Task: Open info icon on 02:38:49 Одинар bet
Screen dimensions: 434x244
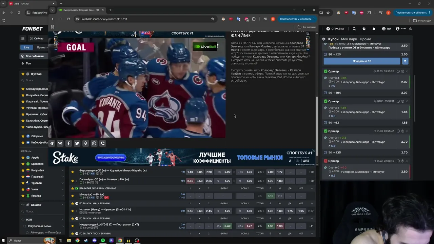Action: (398, 161)
